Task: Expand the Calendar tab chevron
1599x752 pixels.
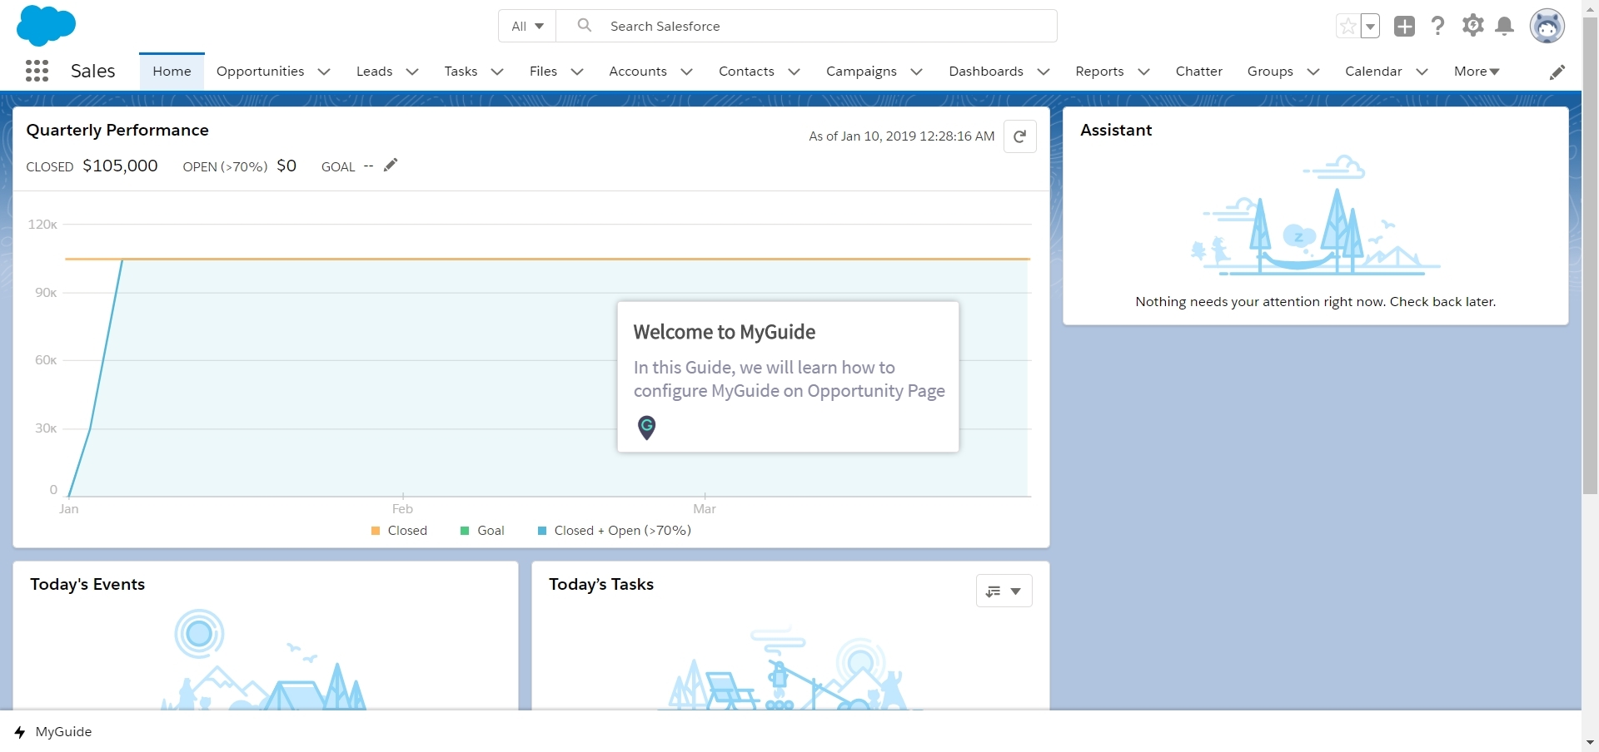Action: [x=1422, y=72]
